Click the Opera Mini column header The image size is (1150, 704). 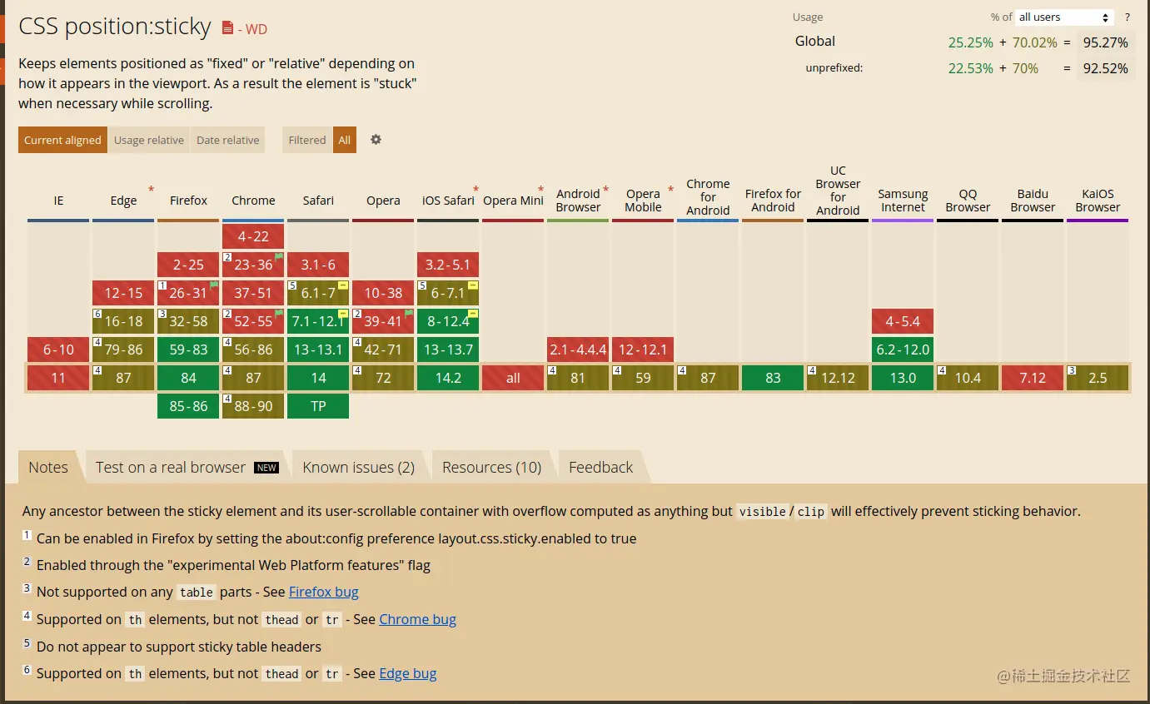pyautogui.click(x=513, y=201)
